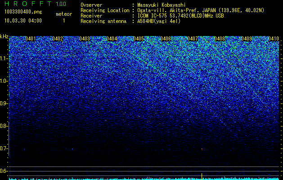The height and width of the screenshot is (180, 283).
Task: Click observer name Masayuki Kobayashi
Action: tap(162, 5)
